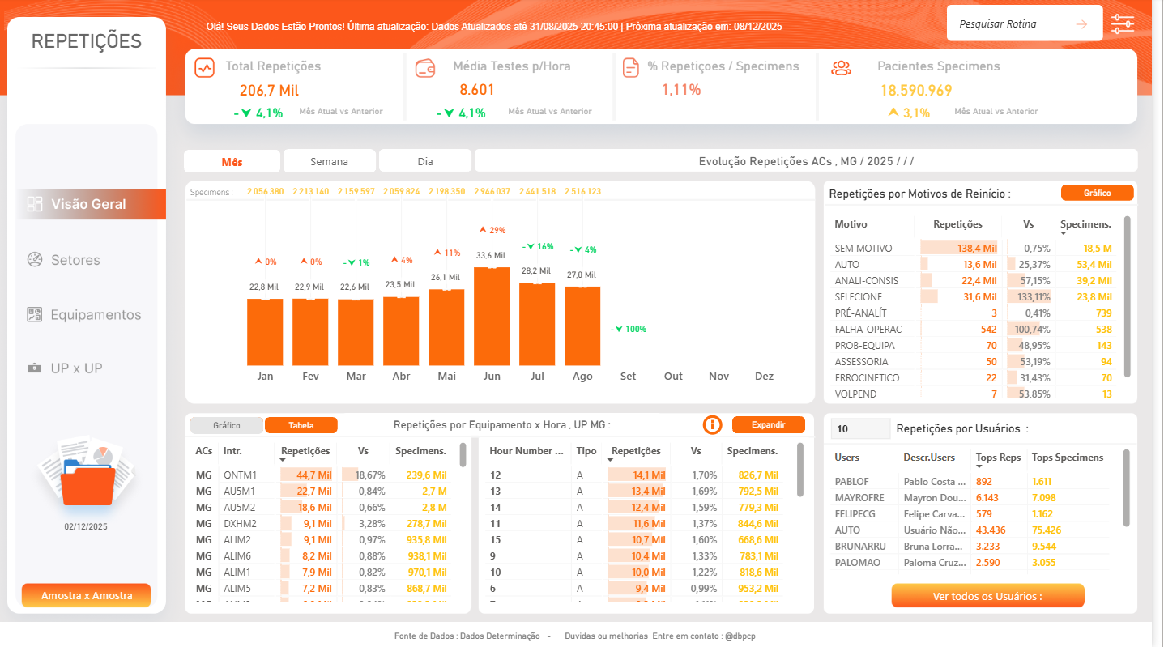
Task: Sort equipment table by Repetições column arrow
Action: [x=284, y=460]
